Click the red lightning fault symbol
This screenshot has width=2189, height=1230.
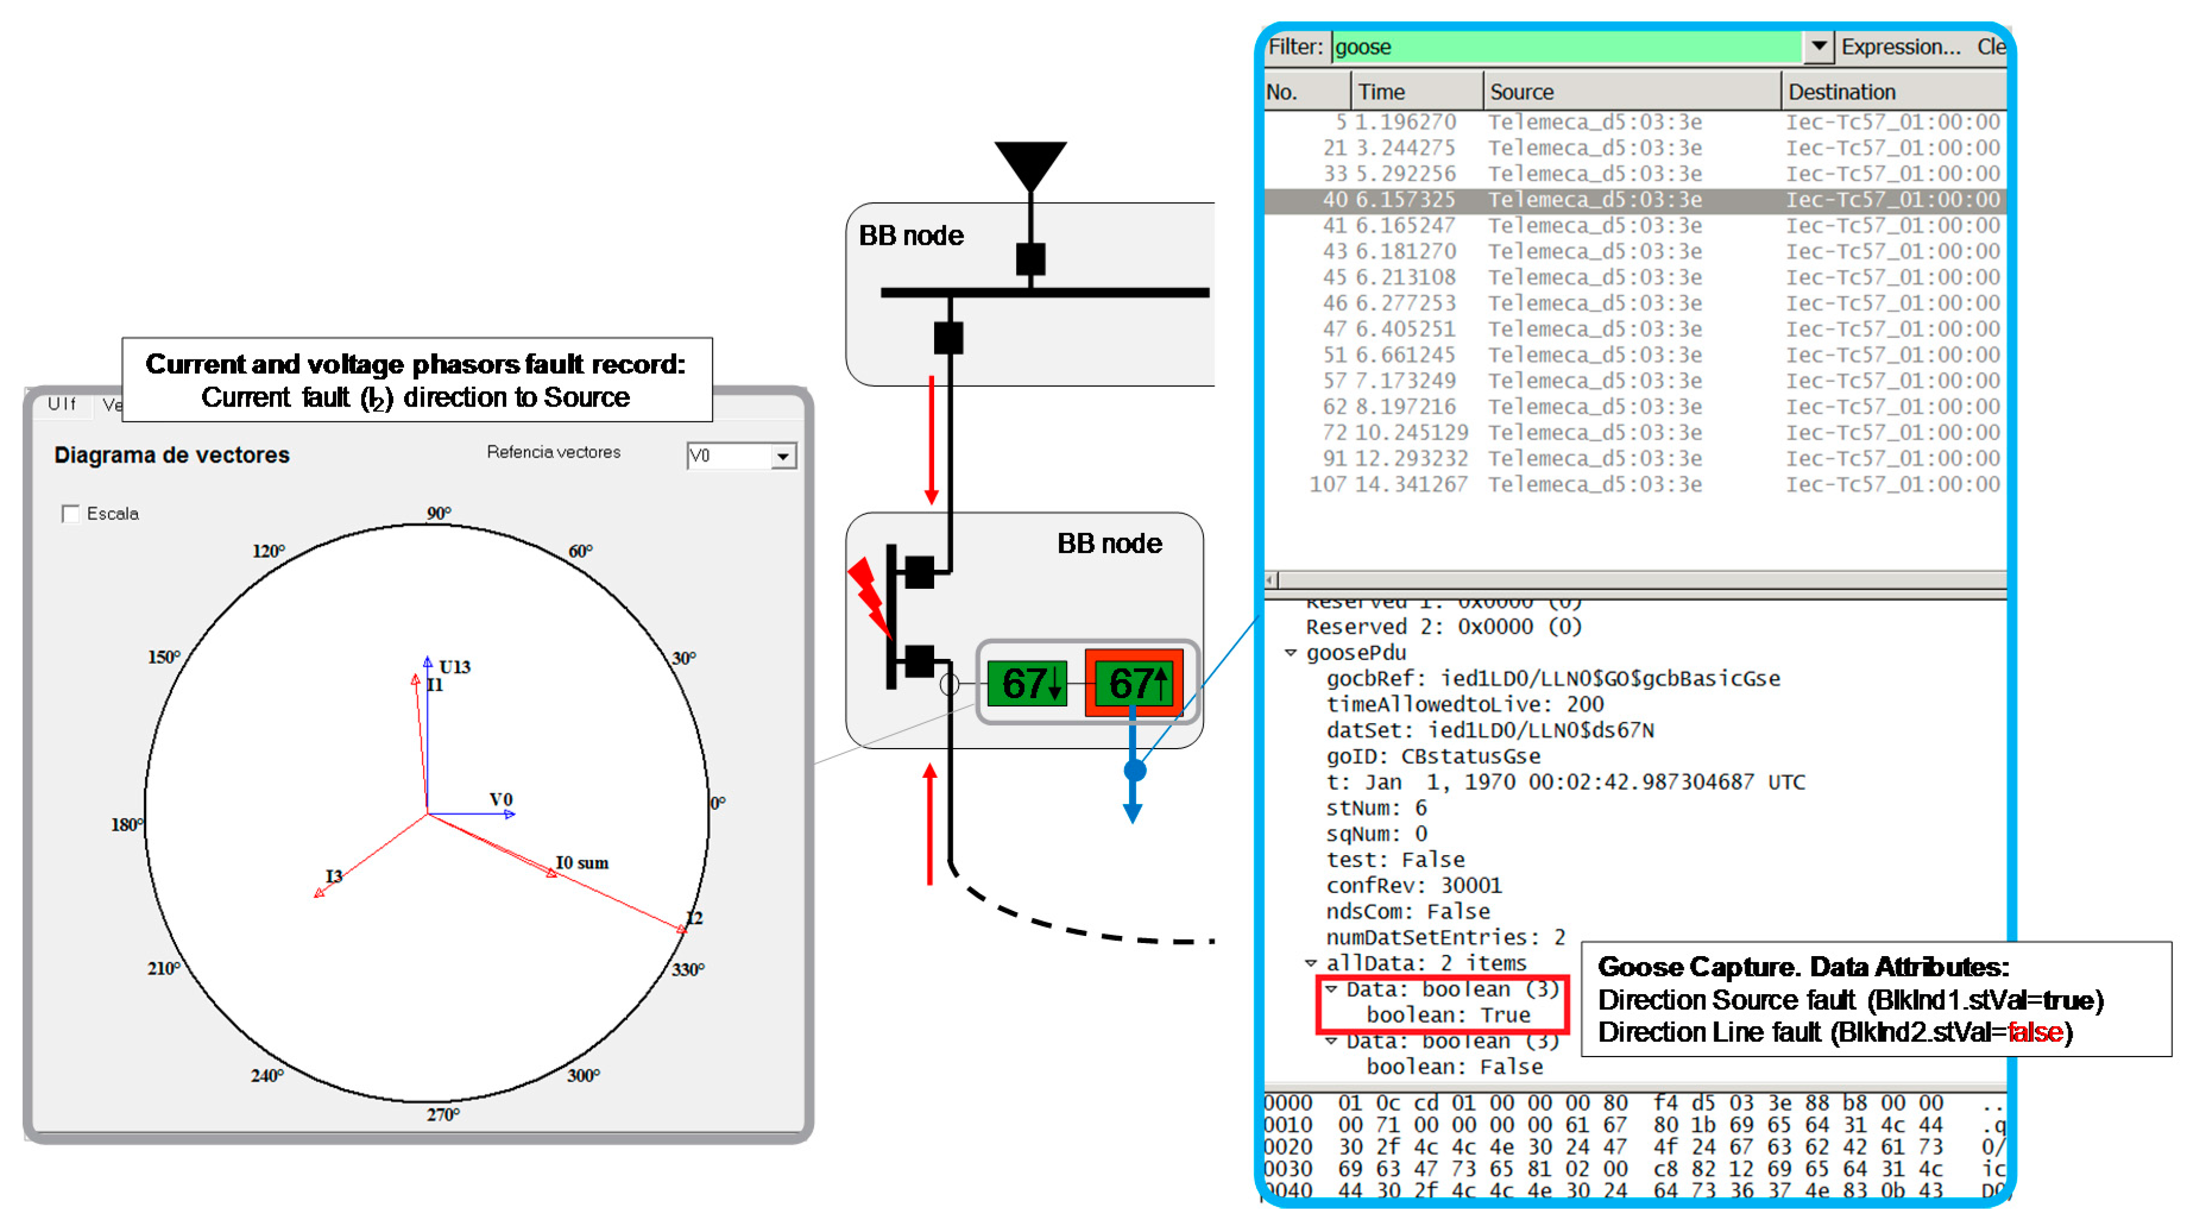(869, 596)
